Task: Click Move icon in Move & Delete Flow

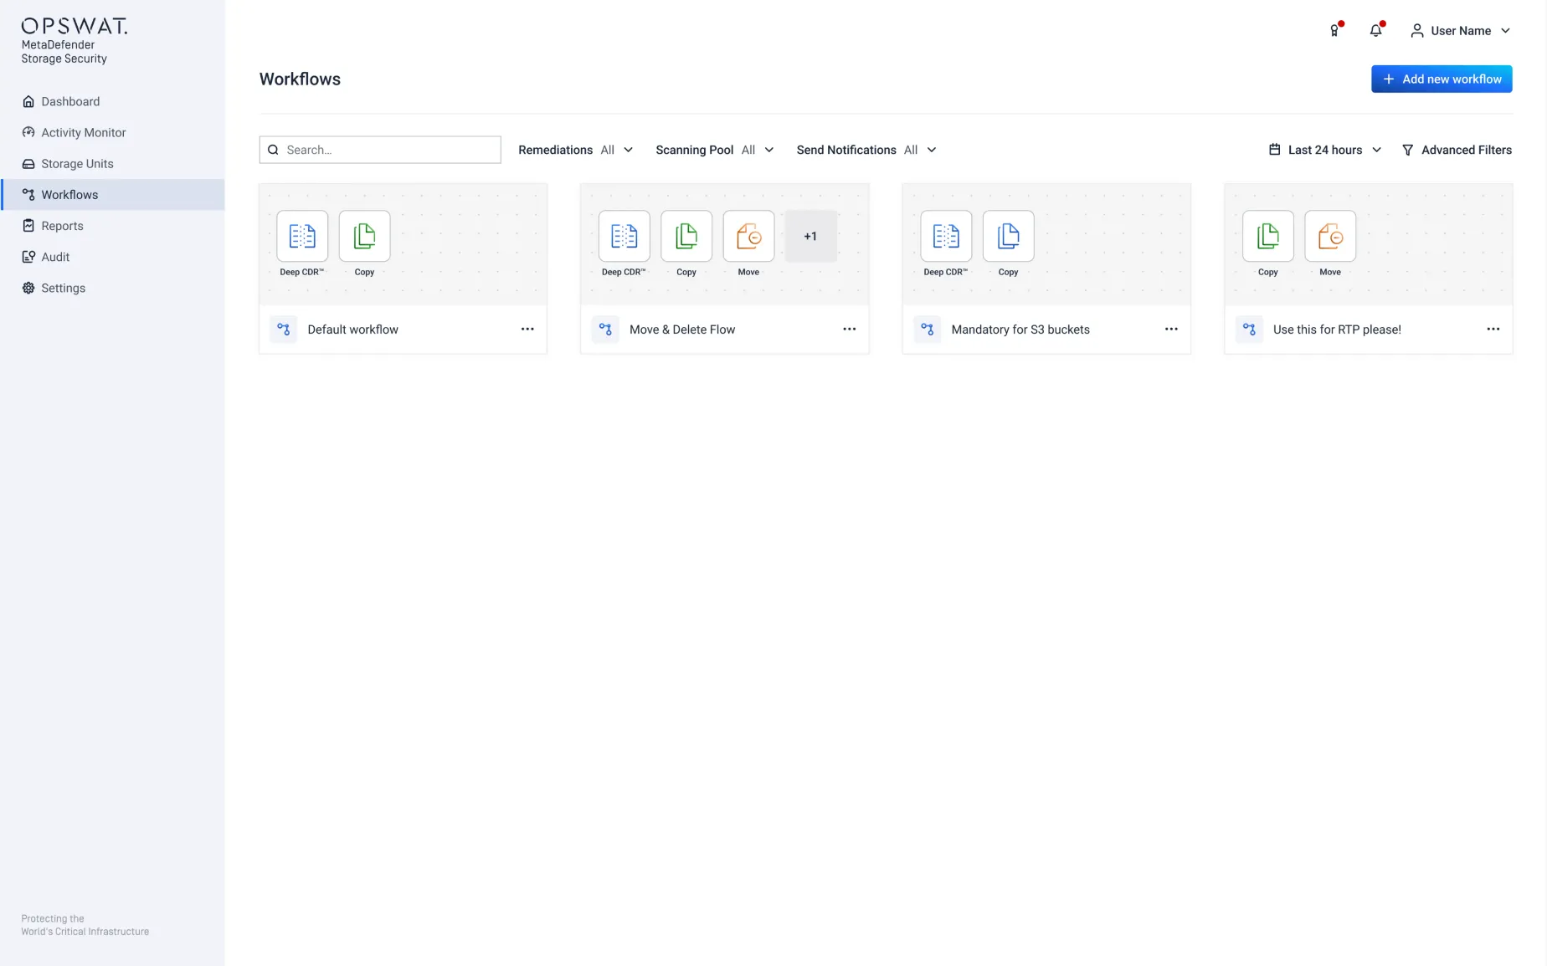Action: 748,237
